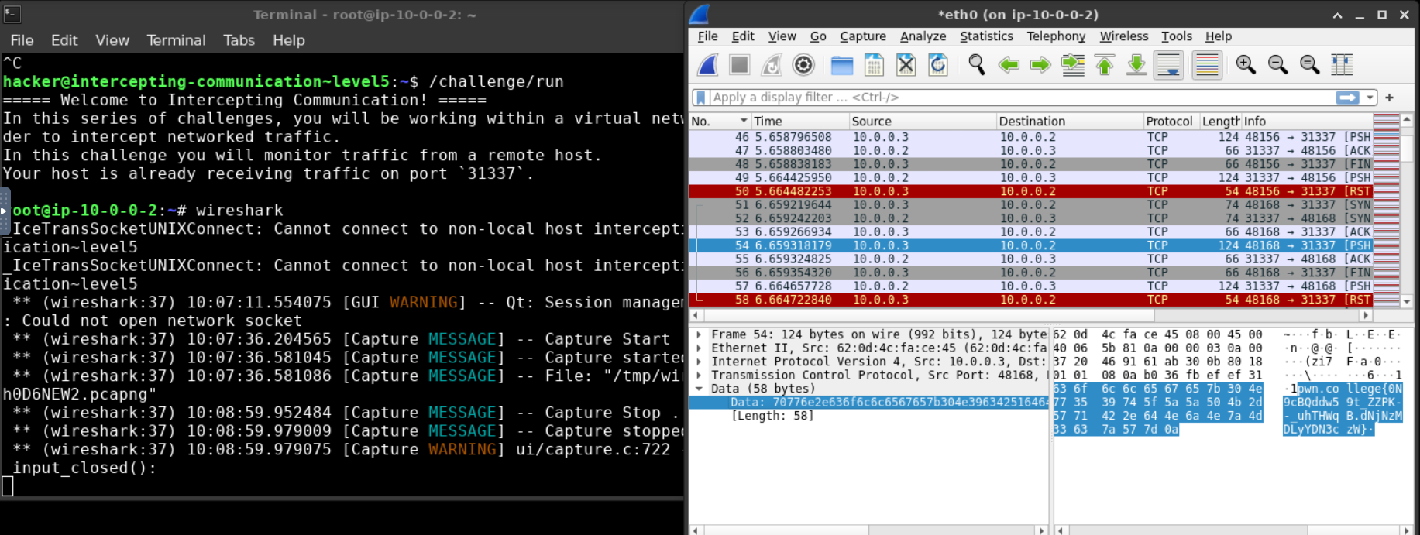The image size is (1420, 535).
Task: Expand Internet Protocol Version 4 details
Action: point(699,362)
